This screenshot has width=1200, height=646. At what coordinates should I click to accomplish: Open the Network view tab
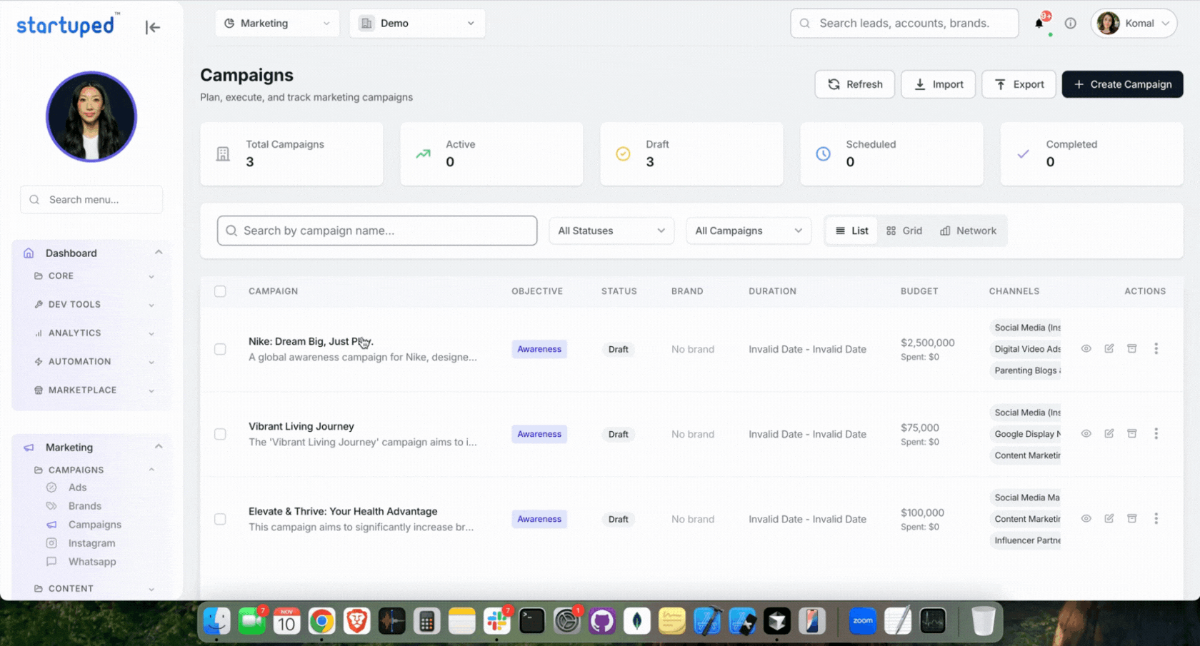[x=968, y=231]
